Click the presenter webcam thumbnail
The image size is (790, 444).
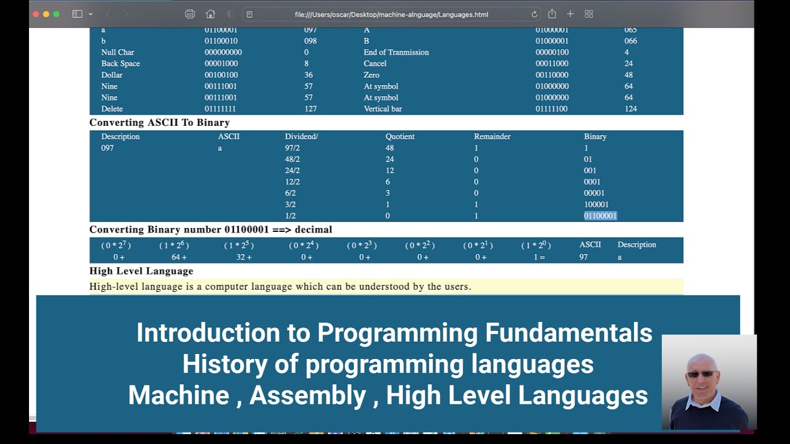point(709,382)
